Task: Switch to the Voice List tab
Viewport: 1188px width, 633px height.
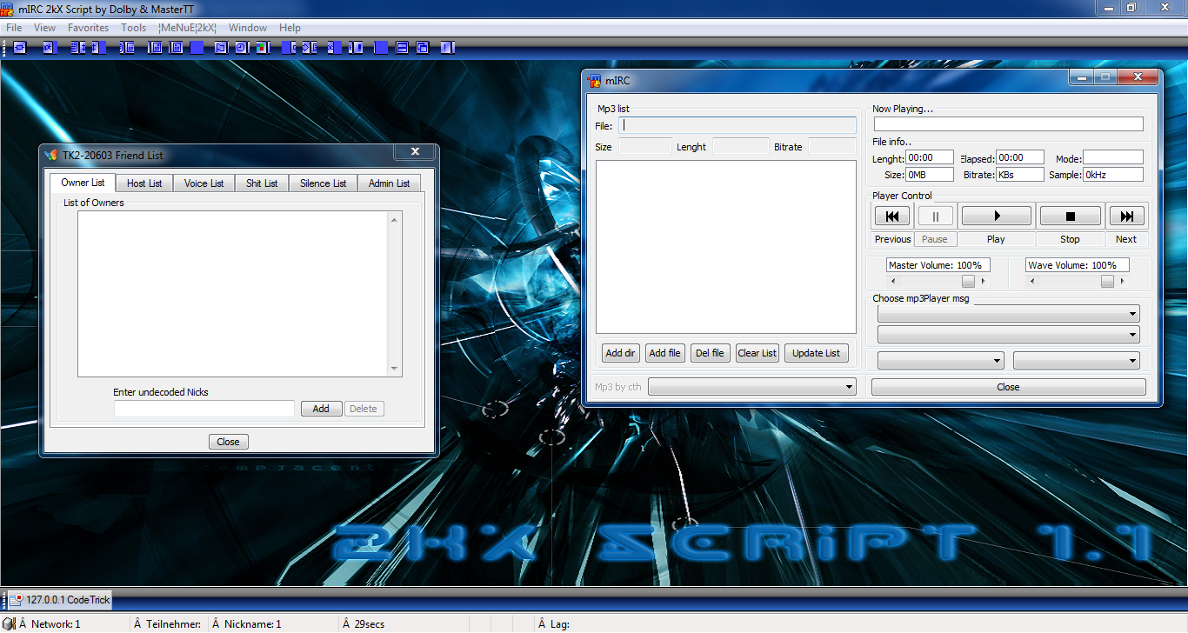Action: coord(204,183)
